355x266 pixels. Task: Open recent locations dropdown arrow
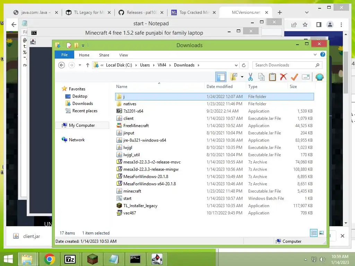click(80, 65)
